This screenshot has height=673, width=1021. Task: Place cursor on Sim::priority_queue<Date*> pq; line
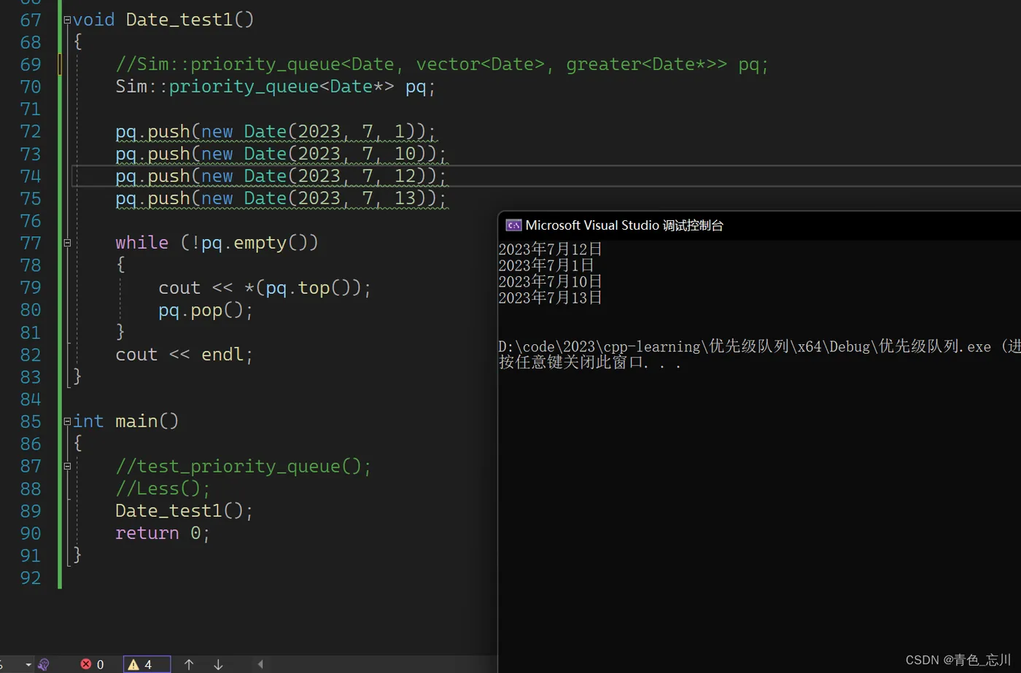276,87
